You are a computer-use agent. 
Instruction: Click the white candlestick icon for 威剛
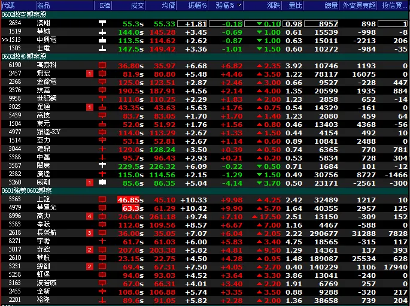pyautogui.click(x=102, y=183)
